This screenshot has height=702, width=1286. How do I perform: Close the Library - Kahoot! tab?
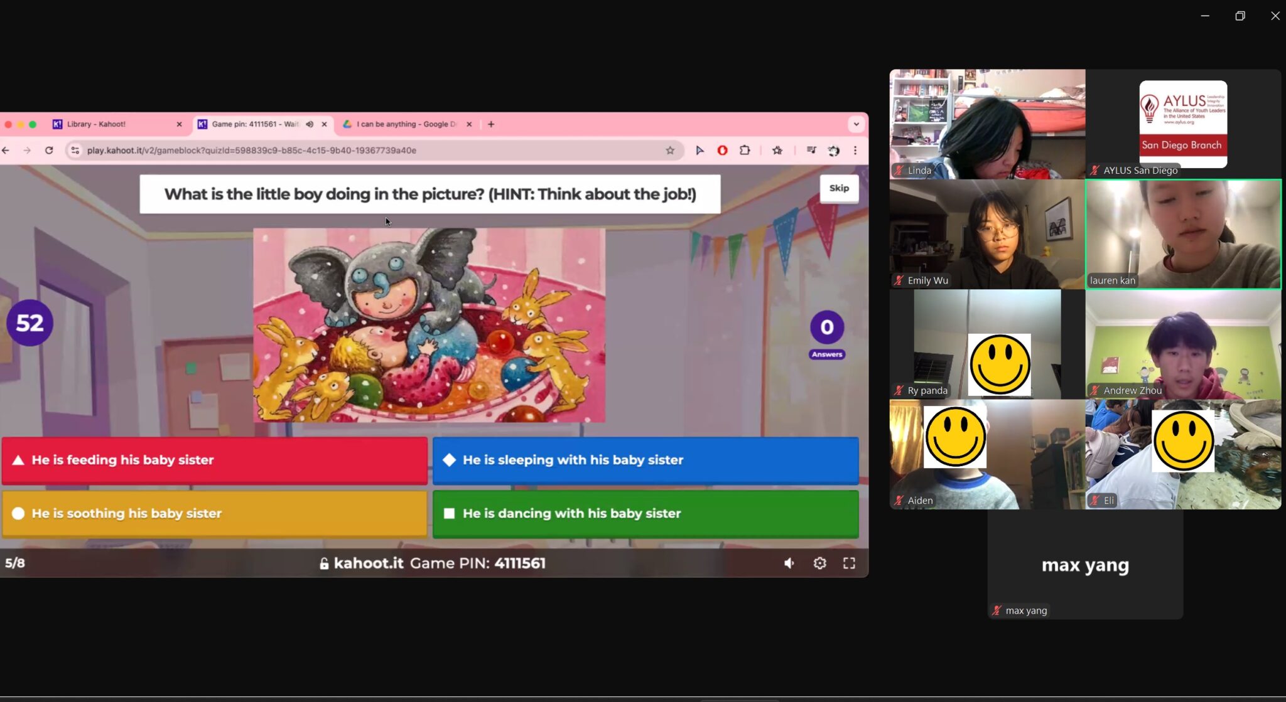pyautogui.click(x=179, y=124)
